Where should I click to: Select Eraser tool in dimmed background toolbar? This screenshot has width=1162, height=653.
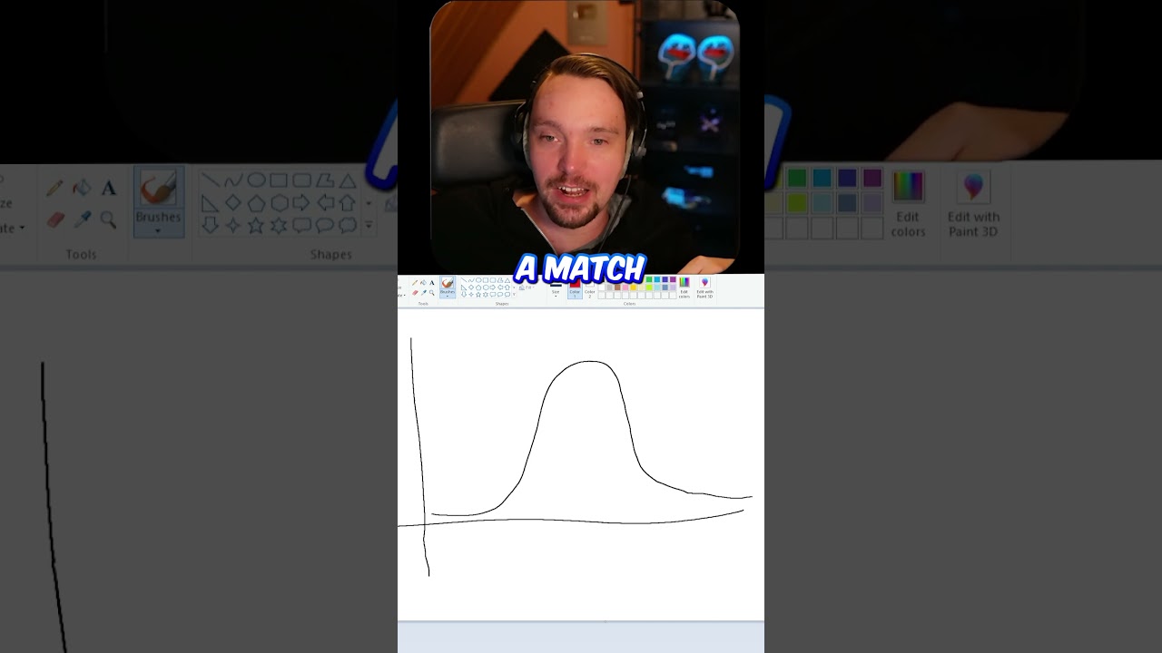tap(55, 219)
